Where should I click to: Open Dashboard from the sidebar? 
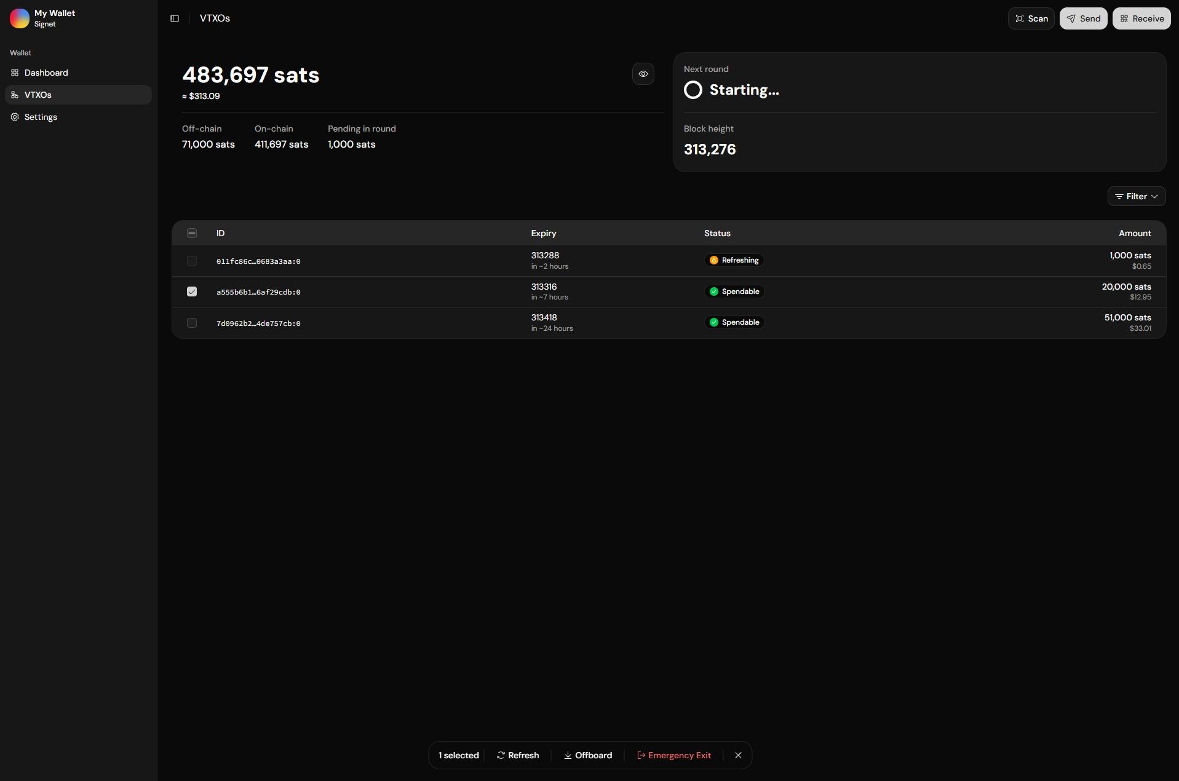(x=78, y=73)
